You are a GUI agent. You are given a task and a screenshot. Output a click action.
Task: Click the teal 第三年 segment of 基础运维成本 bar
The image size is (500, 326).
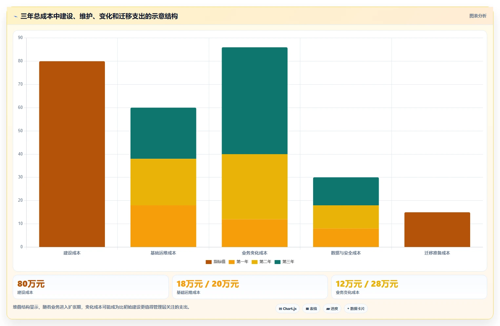[x=163, y=133]
